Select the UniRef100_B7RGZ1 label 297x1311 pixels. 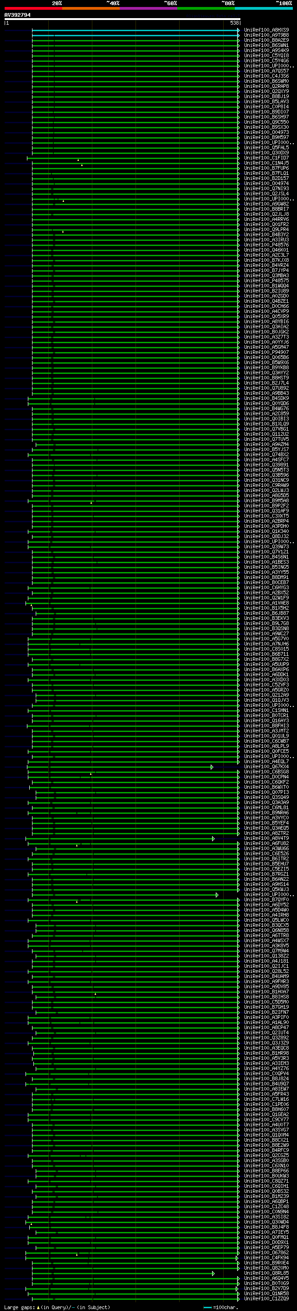266,874
